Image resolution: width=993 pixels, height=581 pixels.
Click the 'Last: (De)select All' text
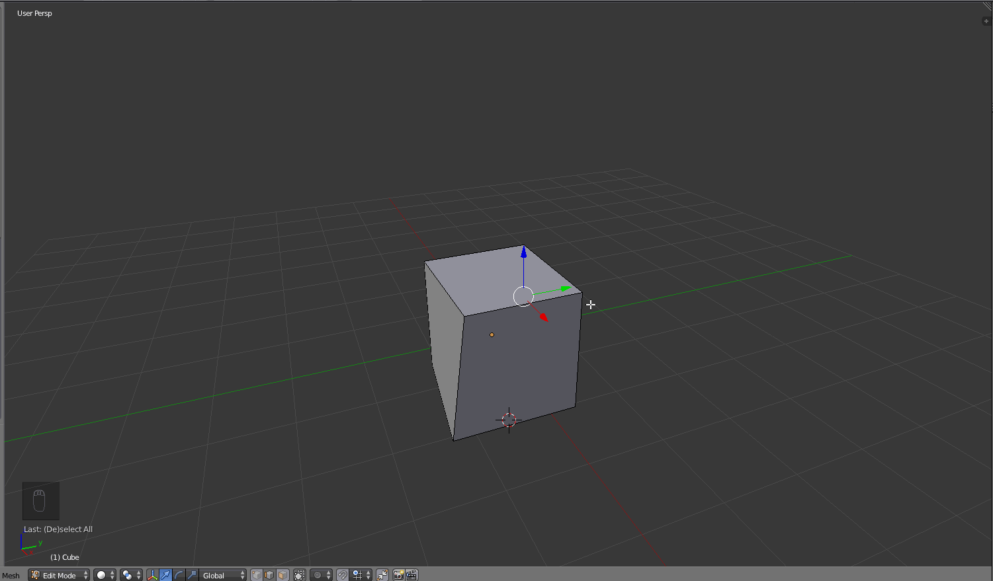(58, 529)
